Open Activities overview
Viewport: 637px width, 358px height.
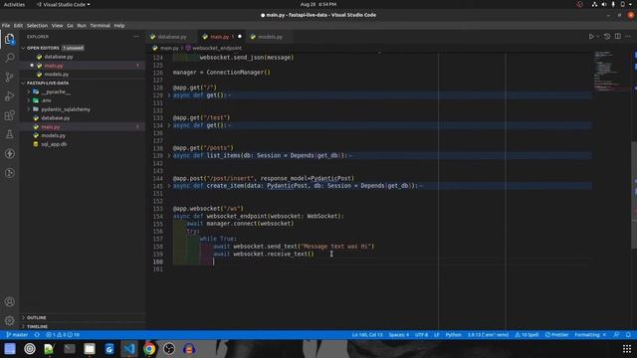pos(14,4)
